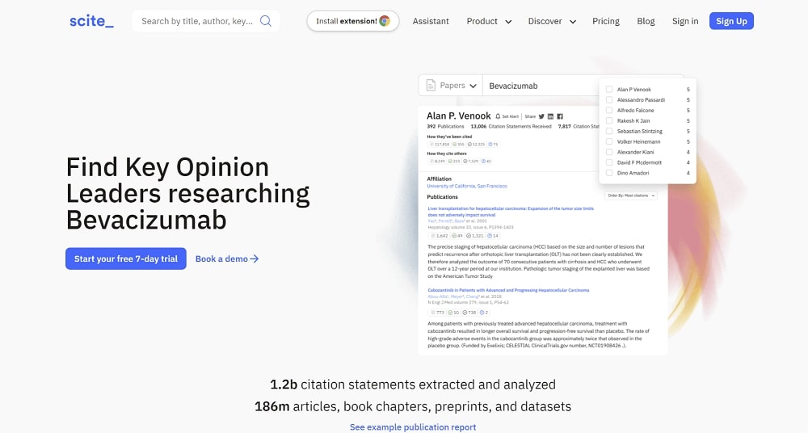Click the 392 Publications count

[x=445, y=126]
